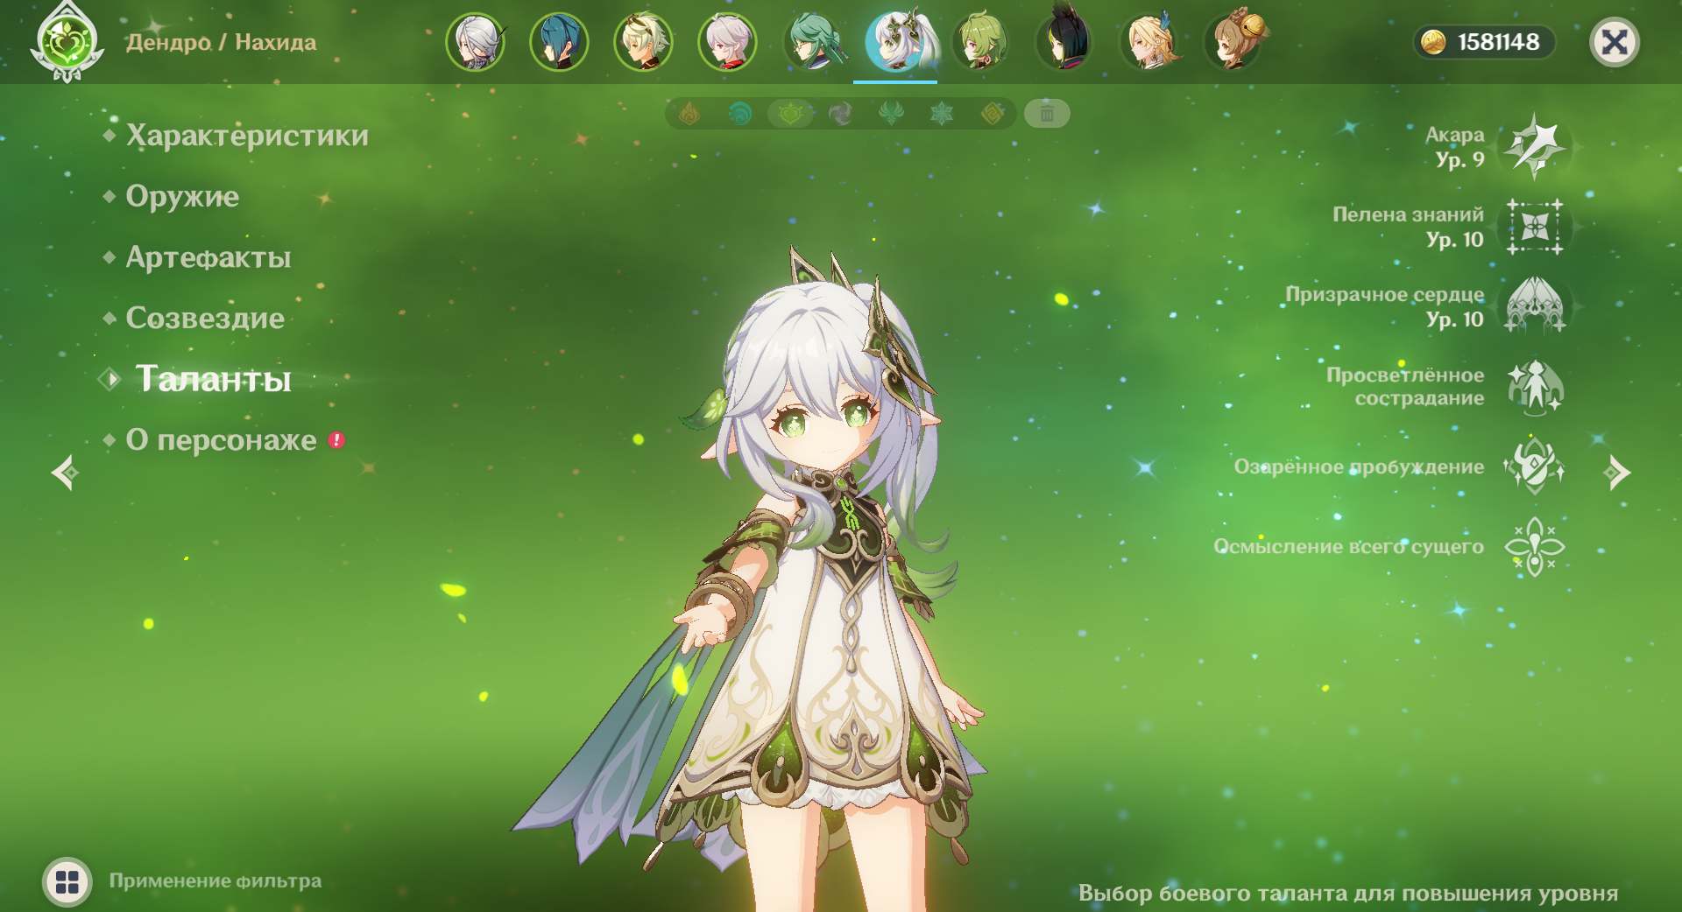Viewport: 1682px width, 912px height.
Task: Open the Применение фильтра filter button
Action: [x=67, y=881]
